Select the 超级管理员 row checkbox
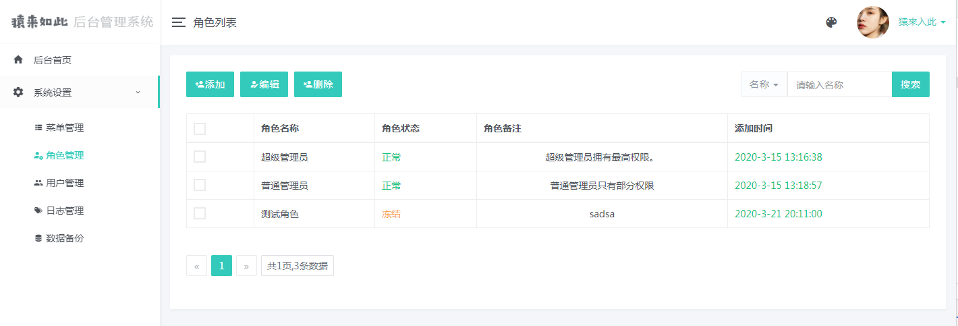 click(200, 157)
